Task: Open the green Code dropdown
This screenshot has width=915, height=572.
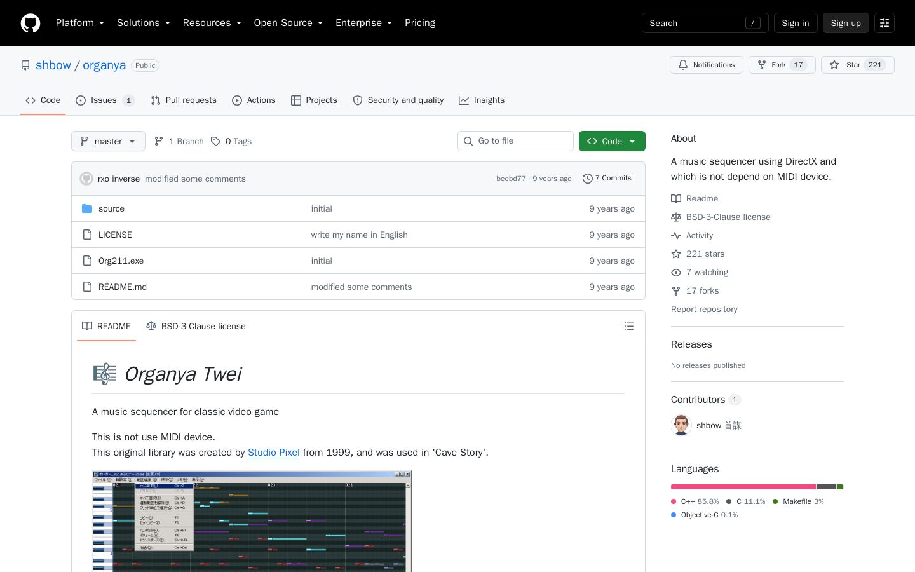Action: tap(612, 141)
